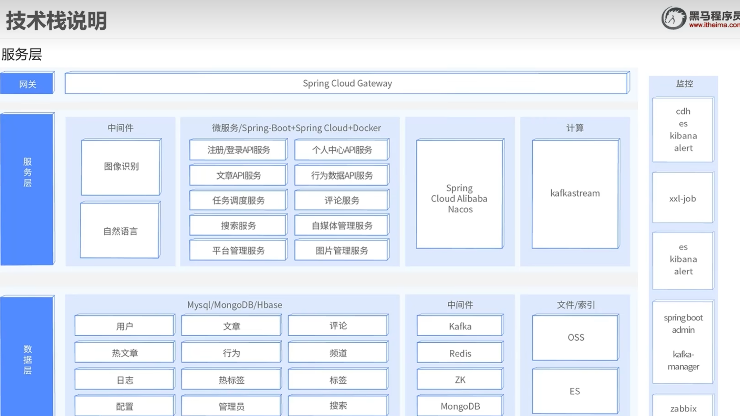Image resolution: width=740 pixels, height=416 pixels.
Task: Select the 热文章 data box
Action: (124, 353)
